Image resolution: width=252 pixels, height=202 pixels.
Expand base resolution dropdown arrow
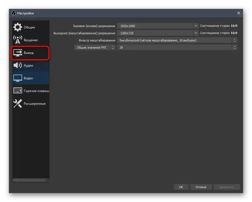pos(196,26)
